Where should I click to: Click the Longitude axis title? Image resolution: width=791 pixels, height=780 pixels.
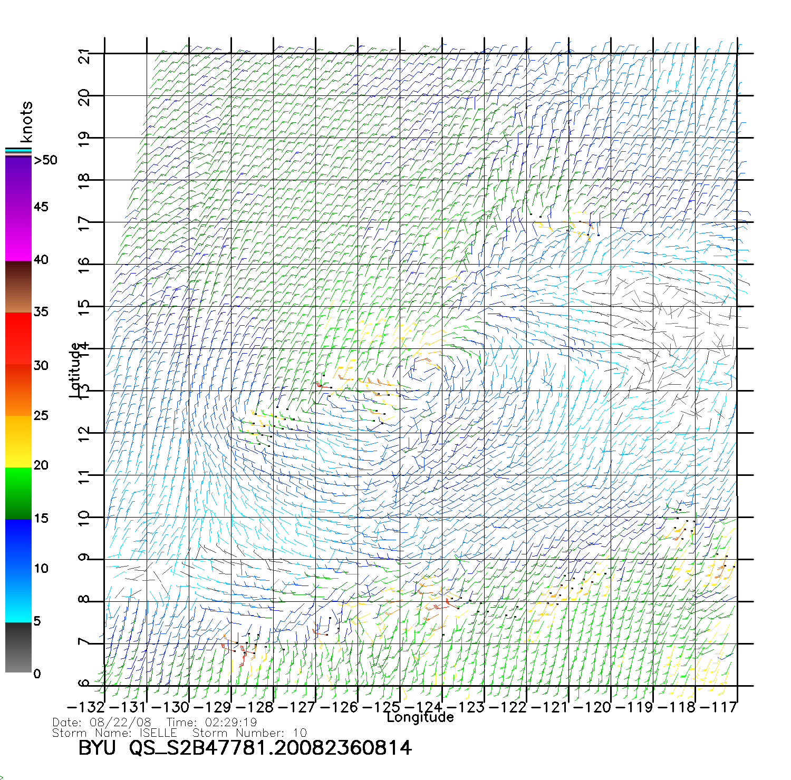point(420,717)
